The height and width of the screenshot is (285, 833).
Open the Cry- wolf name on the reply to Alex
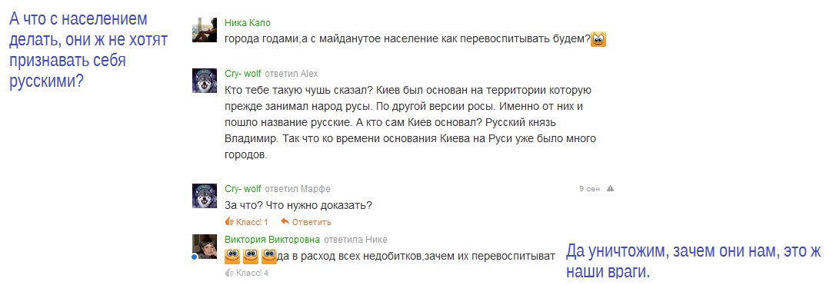243,73
